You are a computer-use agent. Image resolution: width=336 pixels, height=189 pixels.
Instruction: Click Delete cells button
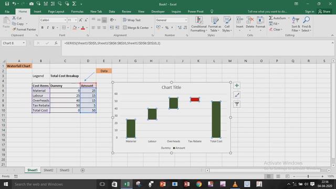(x=250, y=24)
